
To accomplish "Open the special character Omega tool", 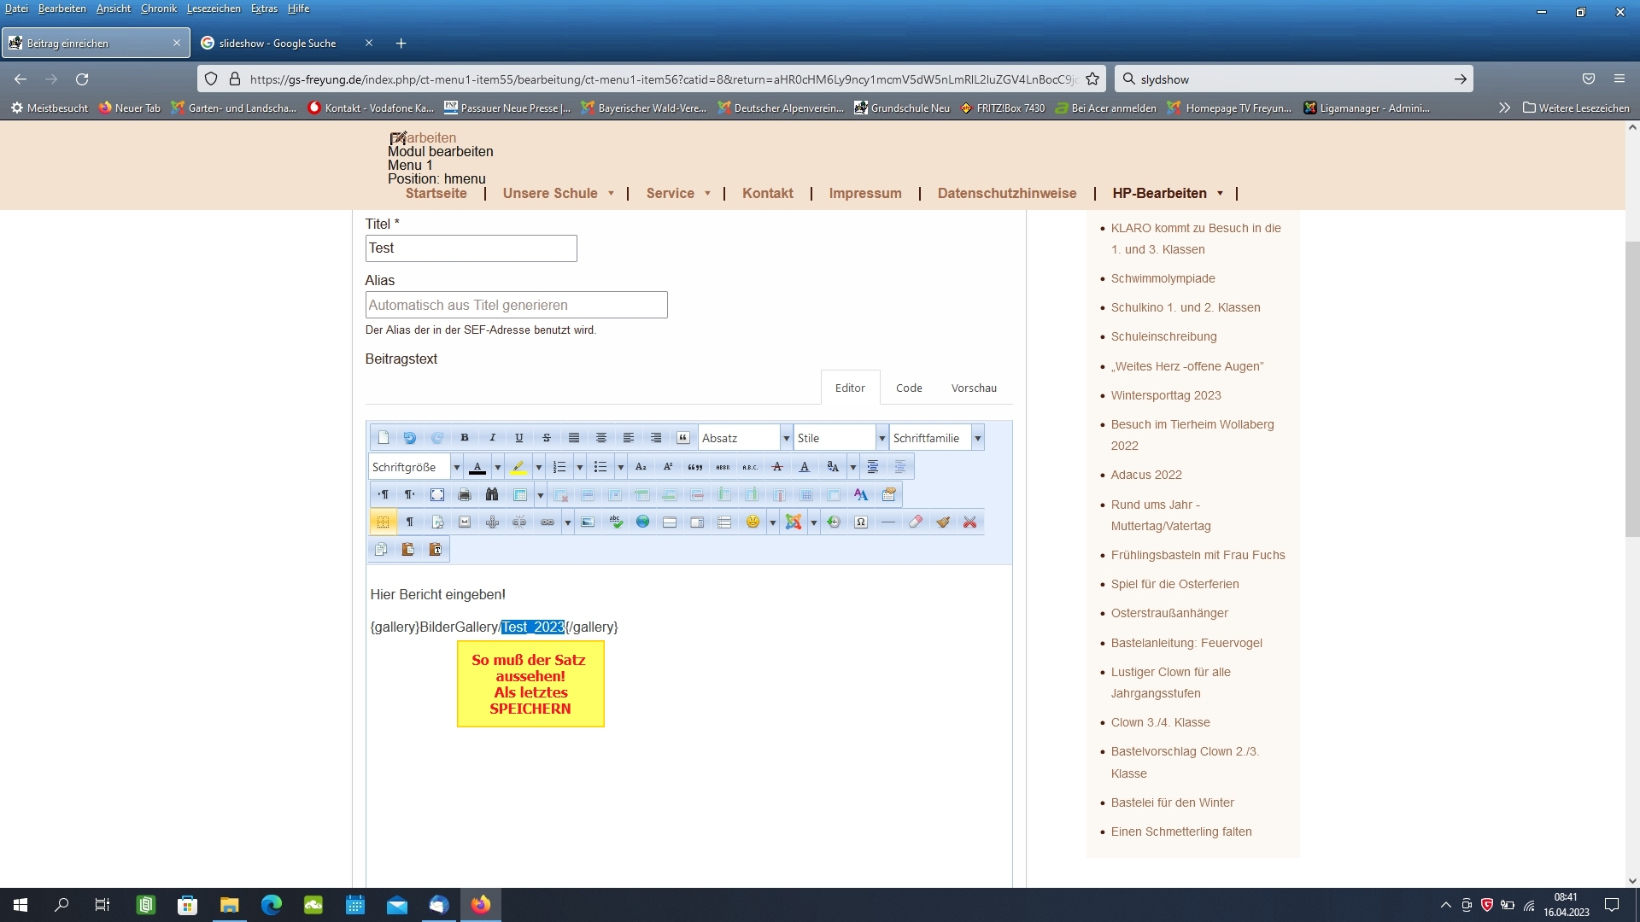I will 861,522.
